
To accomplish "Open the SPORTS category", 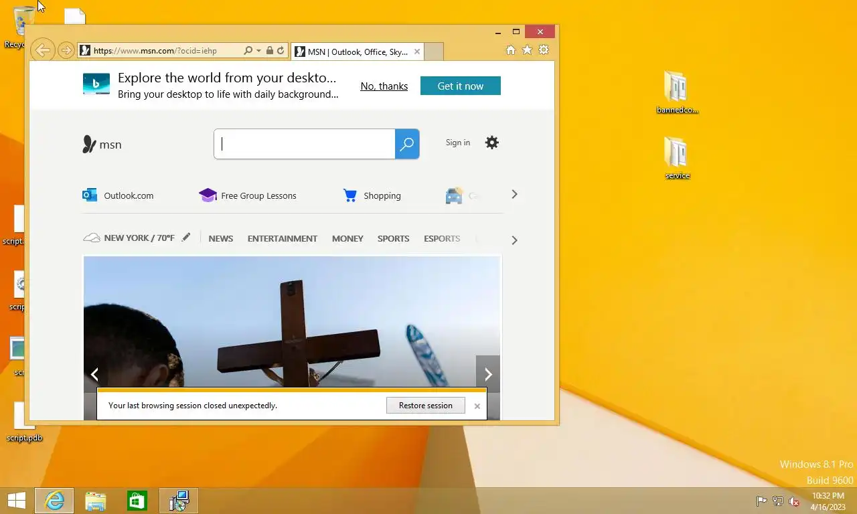I will click(393, 238).
